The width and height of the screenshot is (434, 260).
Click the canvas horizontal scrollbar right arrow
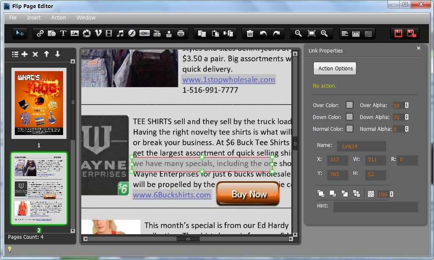290,239
